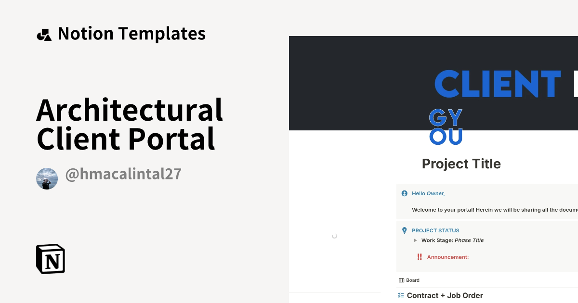Select the Board view tab
Image resolution: width=578 pixels, height=303 pixels.
pyautogui.click(x=409, y=280)
